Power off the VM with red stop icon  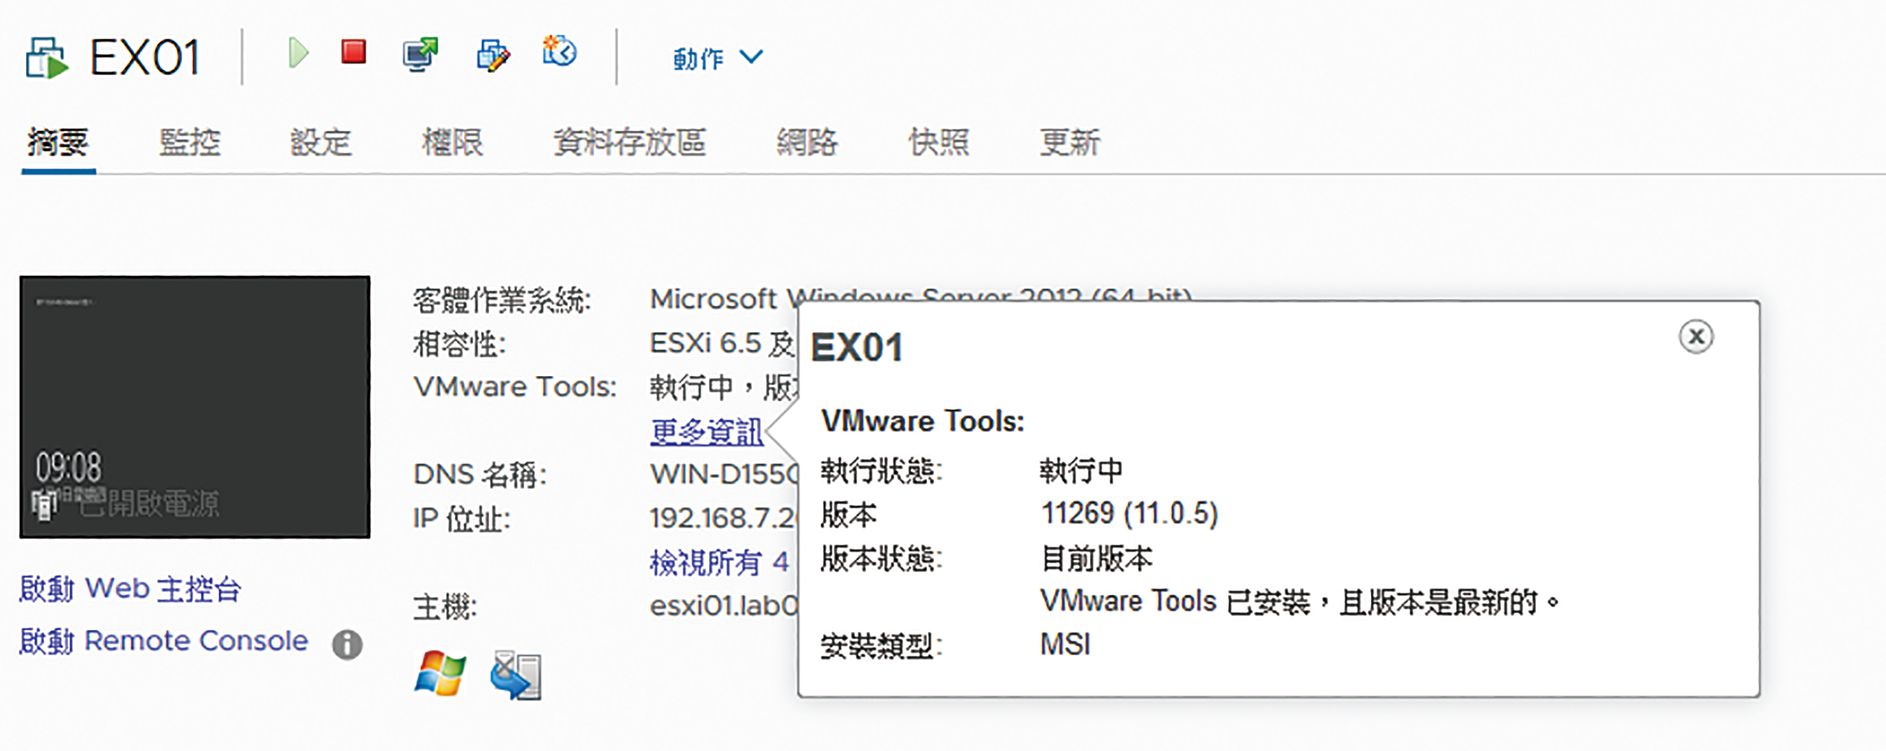click(354, 52)
